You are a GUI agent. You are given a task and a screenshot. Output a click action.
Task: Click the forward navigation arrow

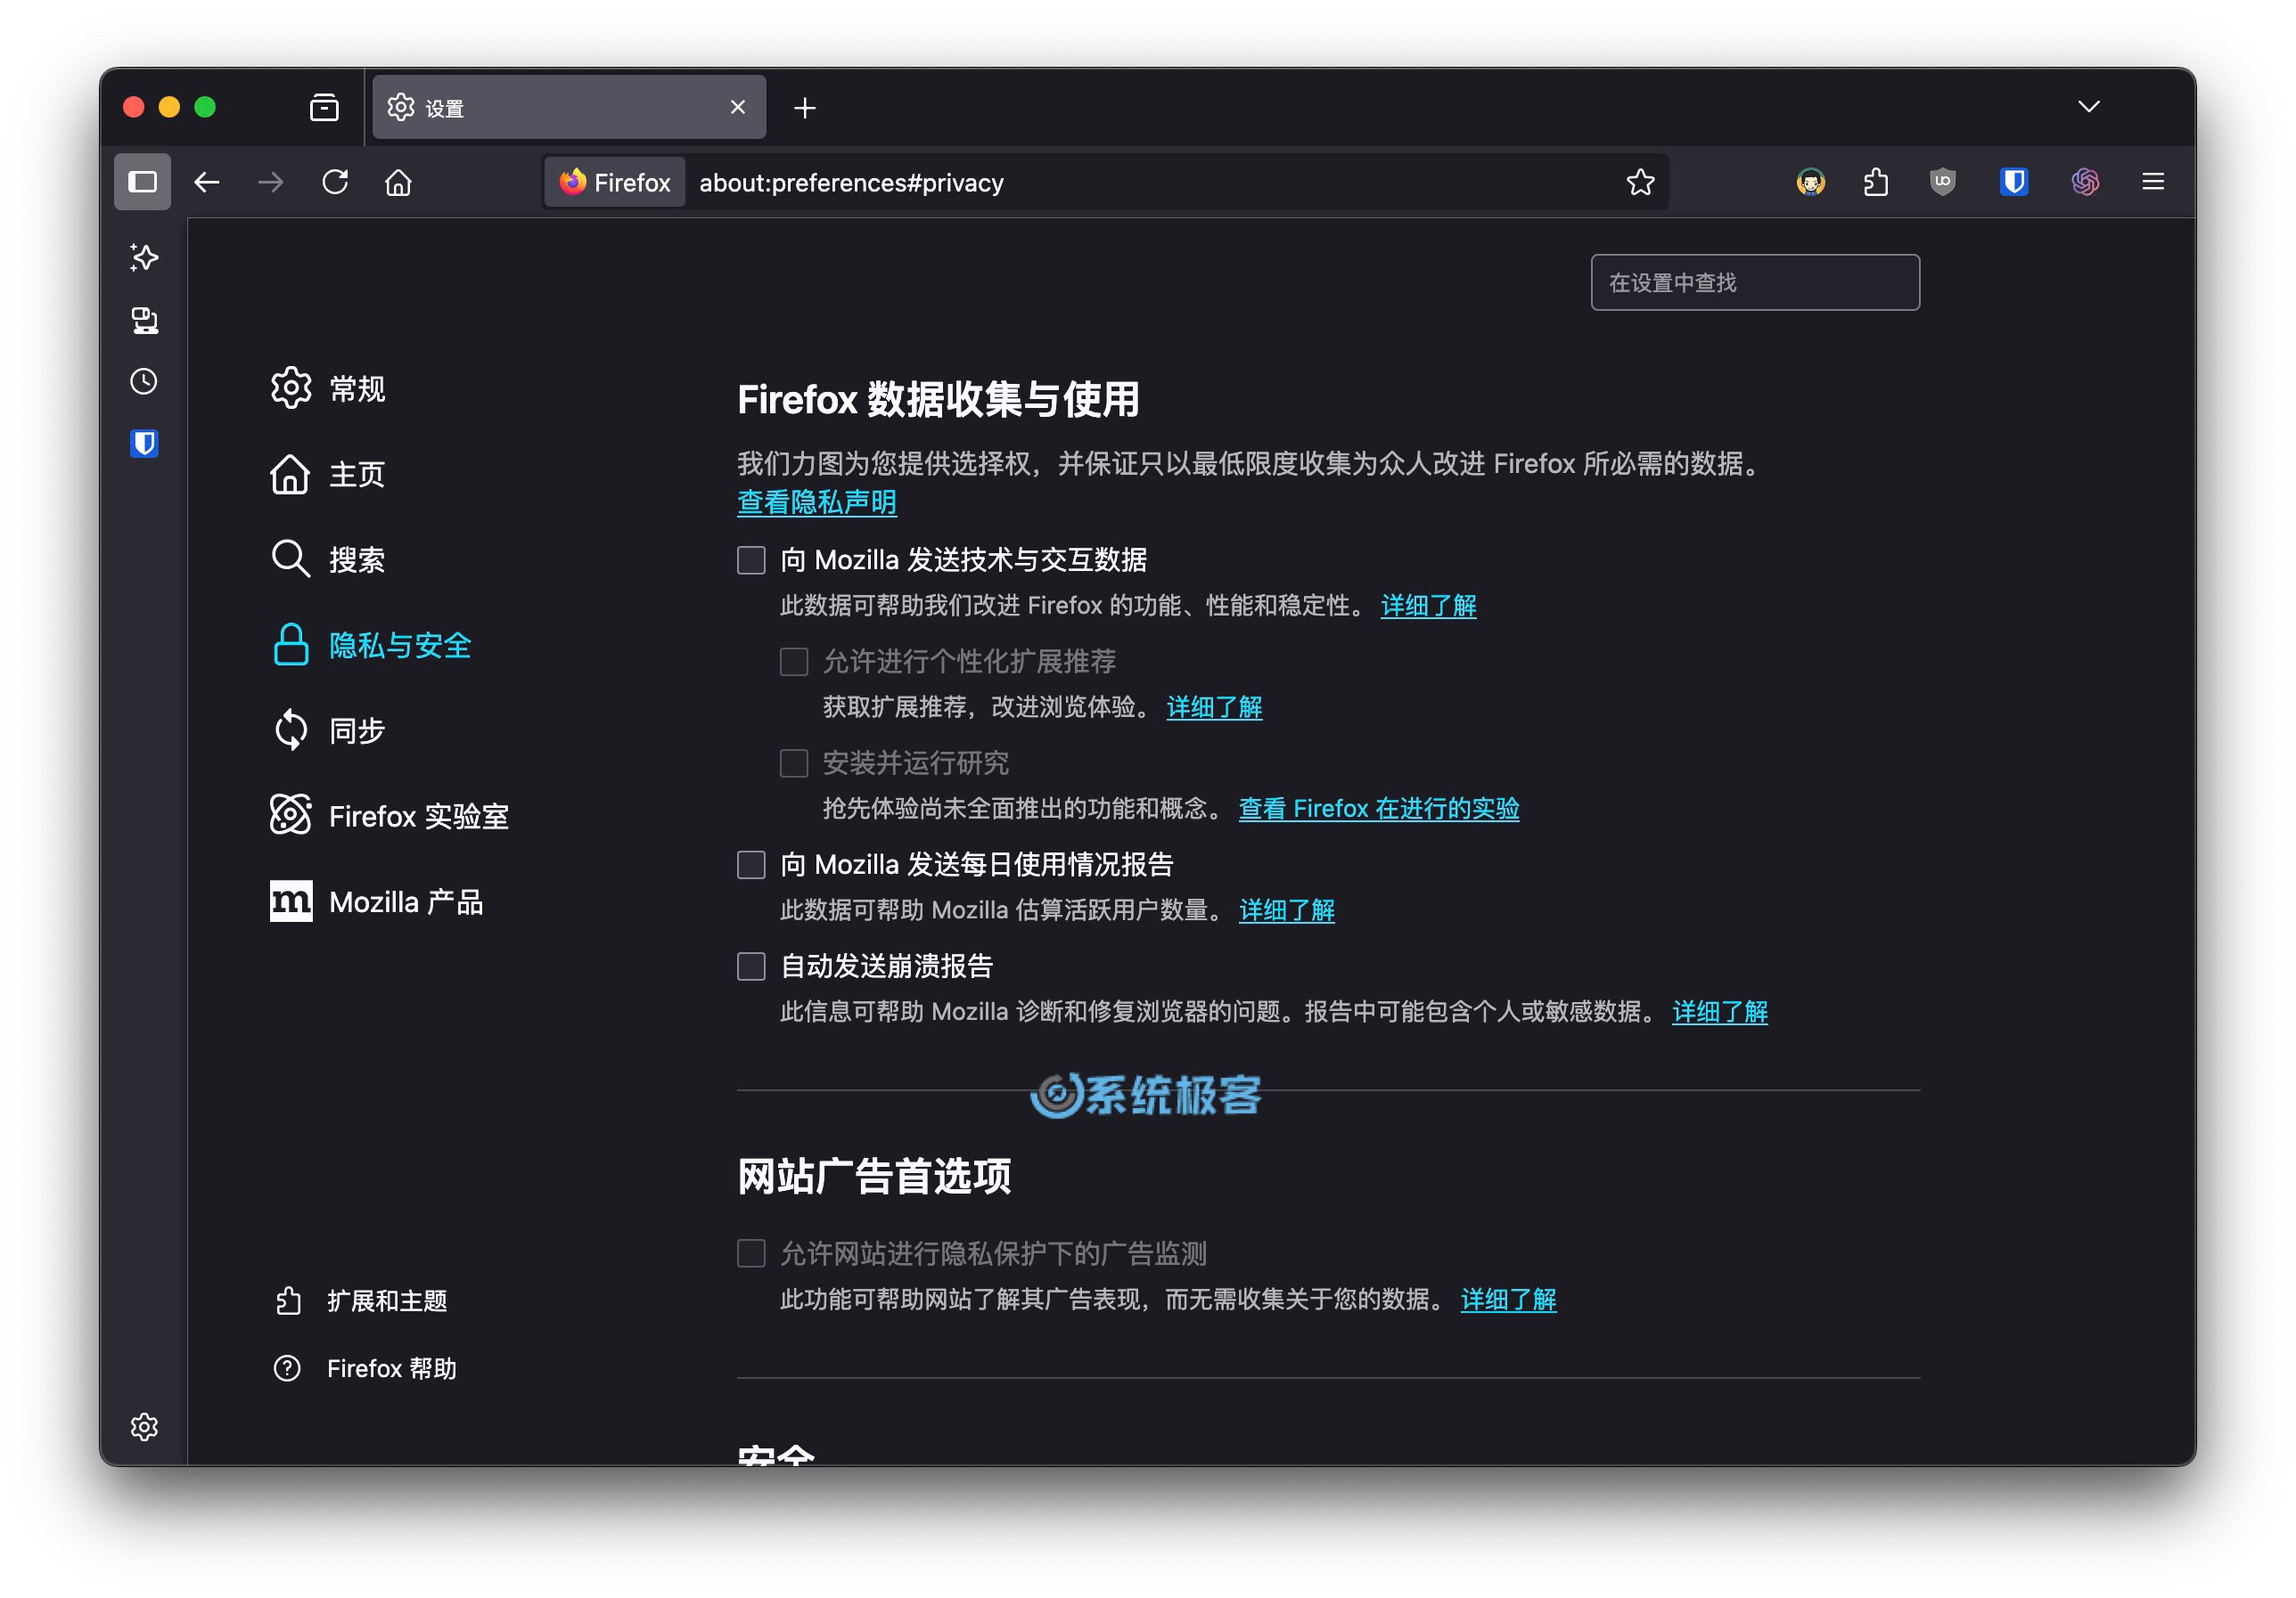[271, 182]
